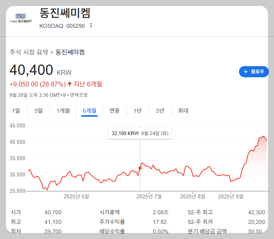The width and height of the screenshot is (274, 239).
Task: Select the 연중 time range tab
Action: pos(115,111)
